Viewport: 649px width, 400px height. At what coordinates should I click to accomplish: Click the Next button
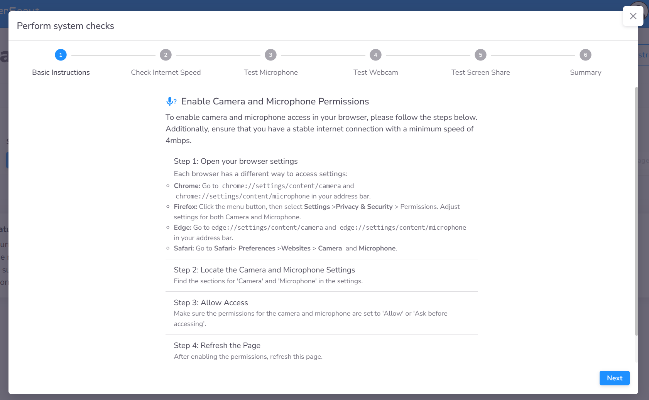(x=614, y=378)
